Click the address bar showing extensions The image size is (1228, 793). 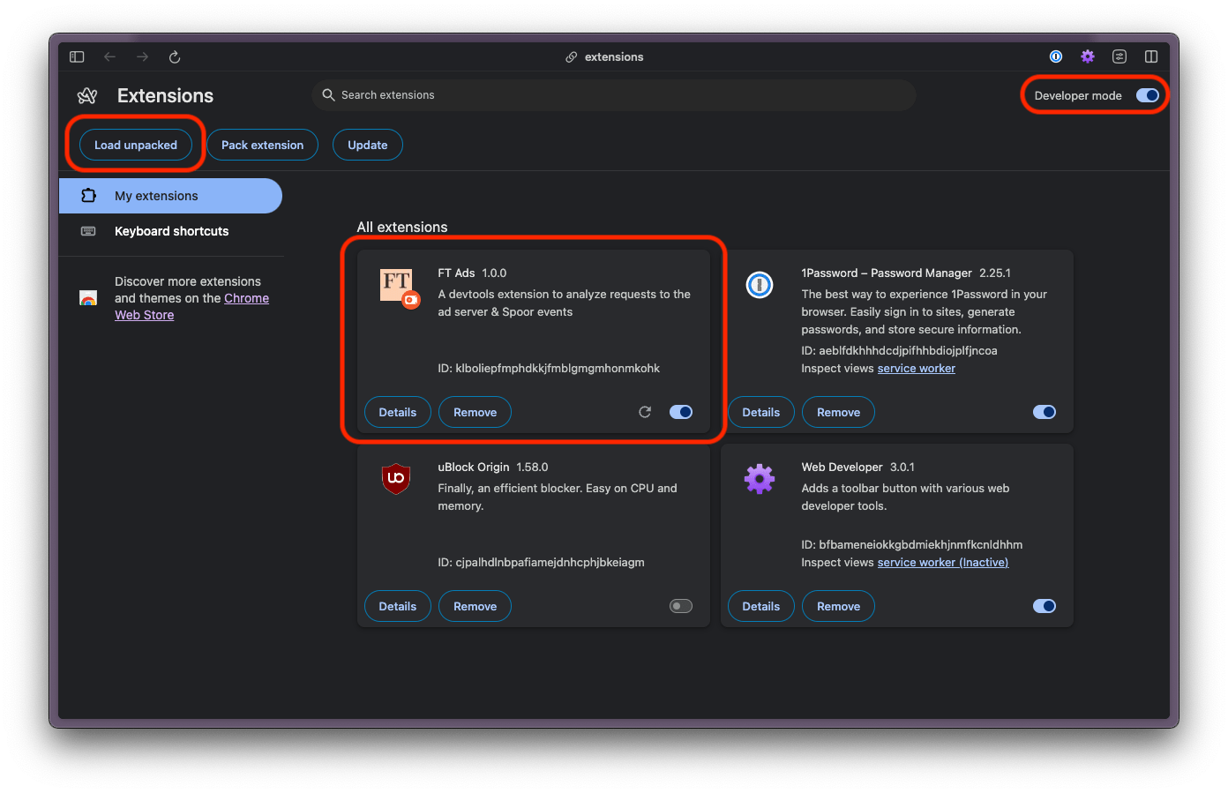pos(605,56)
